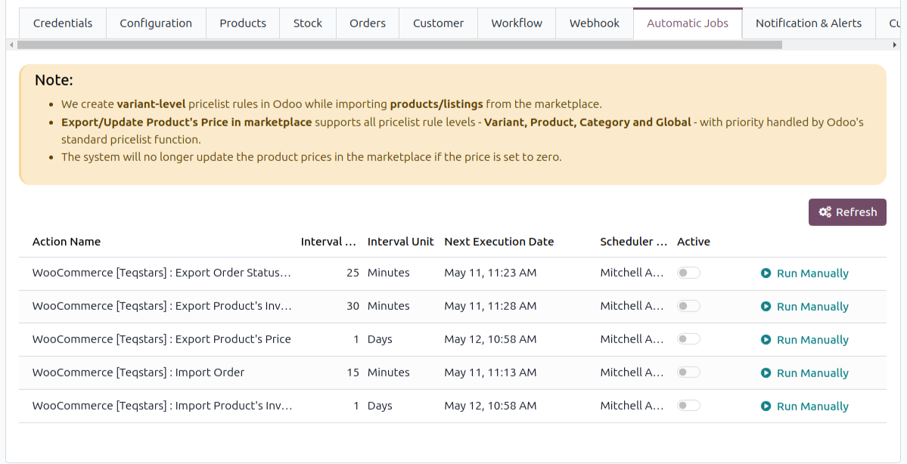Open the Products tab
Viewport: 907px width, 464px height.
click(242, 23)
